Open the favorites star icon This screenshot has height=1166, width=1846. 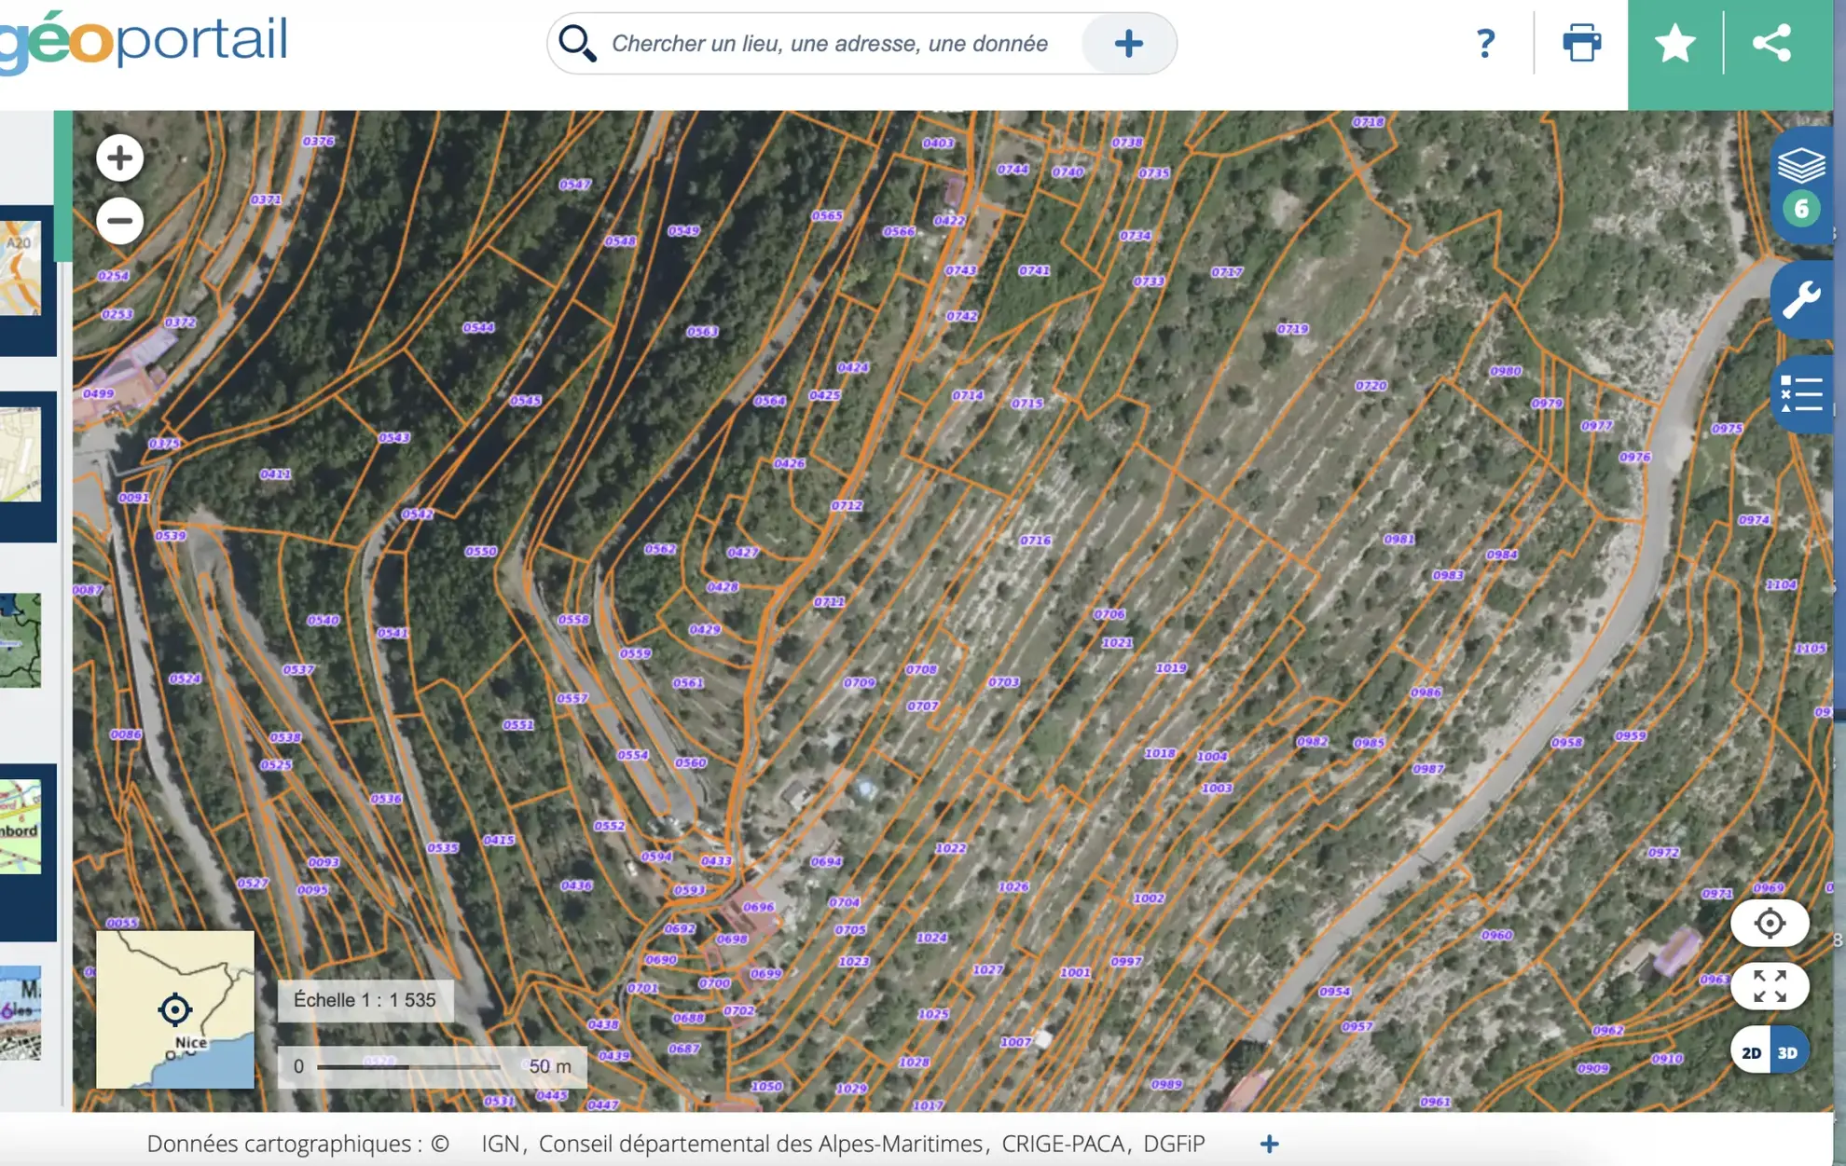coord(1674,44)
